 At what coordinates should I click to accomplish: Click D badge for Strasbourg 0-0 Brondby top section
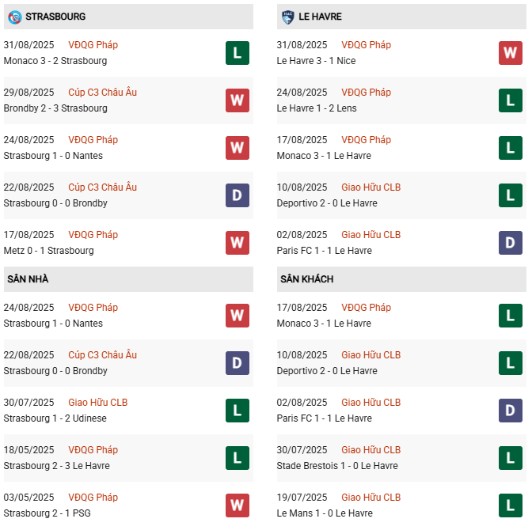coord(237,195)
